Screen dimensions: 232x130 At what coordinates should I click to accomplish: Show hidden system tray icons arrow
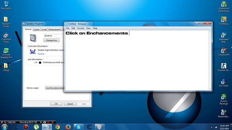coord(211,127)
